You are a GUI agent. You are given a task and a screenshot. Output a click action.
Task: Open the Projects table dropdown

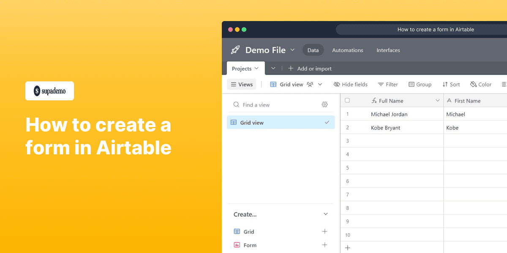coord(256,68)
